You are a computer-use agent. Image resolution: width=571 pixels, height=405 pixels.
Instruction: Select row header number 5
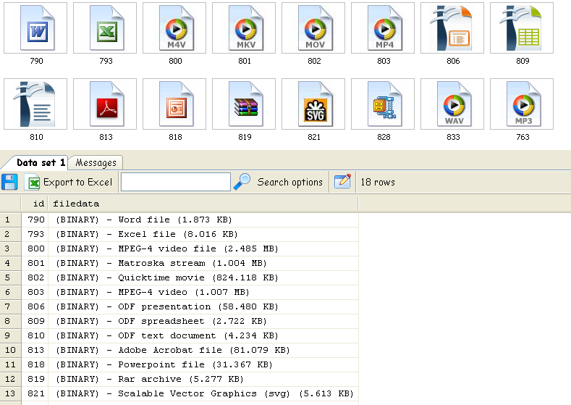point(11,277)
